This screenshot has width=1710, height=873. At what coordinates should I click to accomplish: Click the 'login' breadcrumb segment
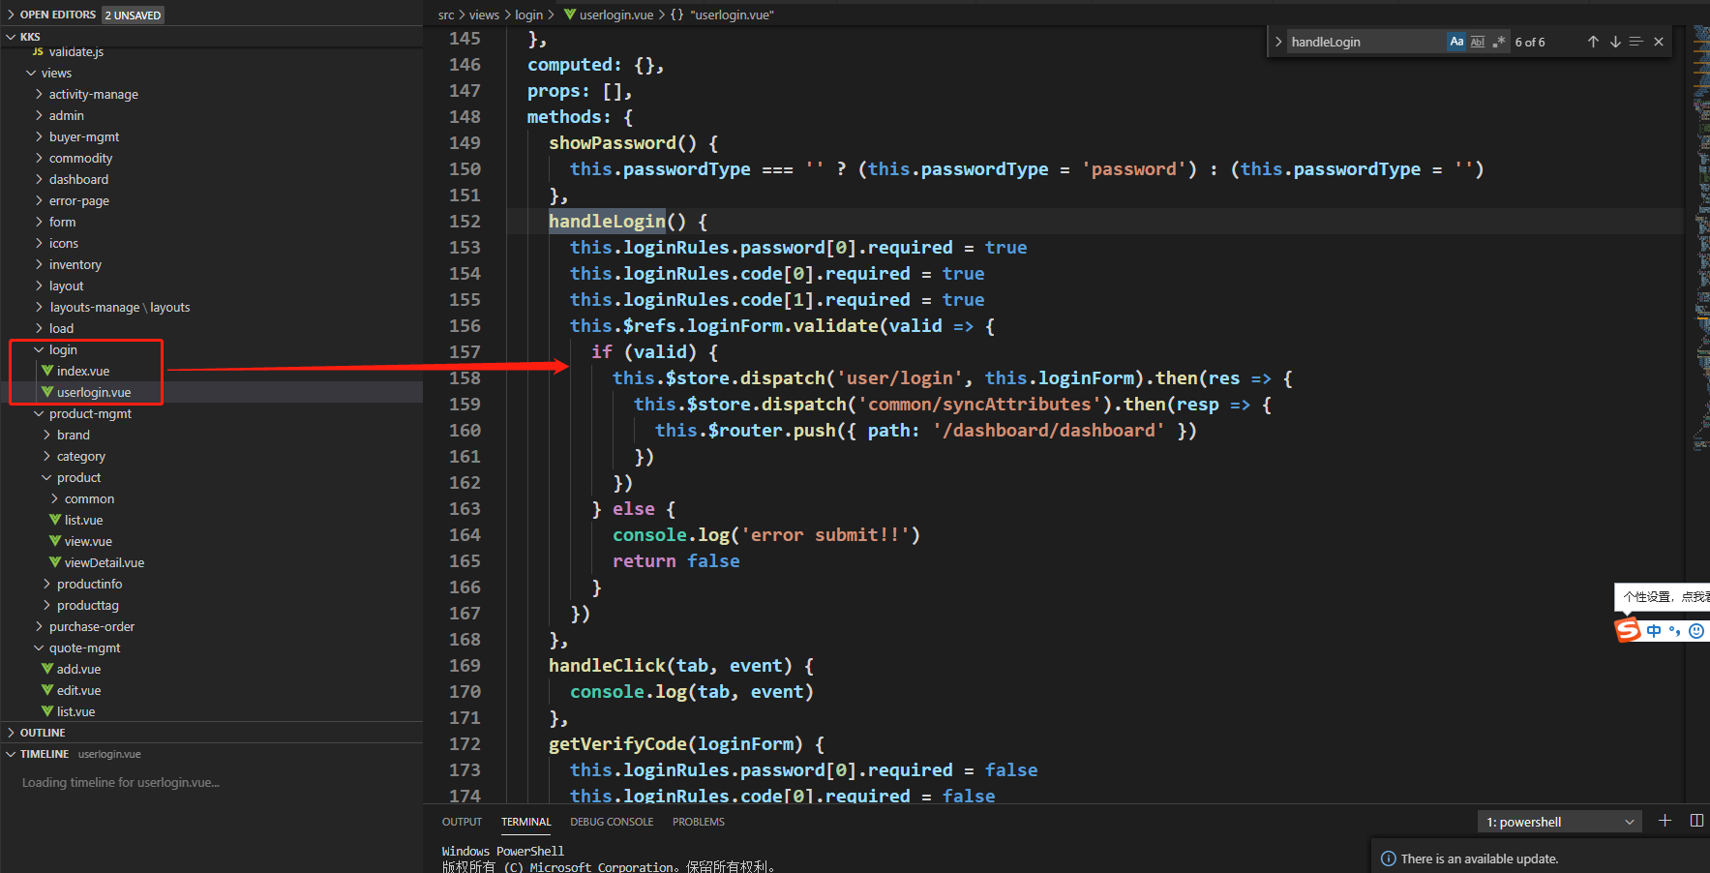528,15
